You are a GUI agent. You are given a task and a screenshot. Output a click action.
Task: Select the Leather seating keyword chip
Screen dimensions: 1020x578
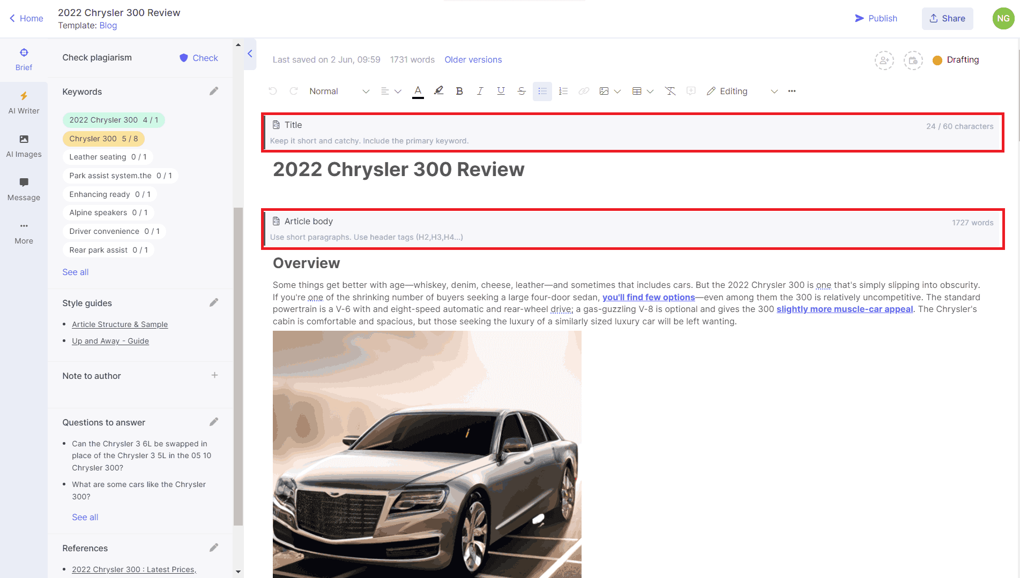(108, 157)
